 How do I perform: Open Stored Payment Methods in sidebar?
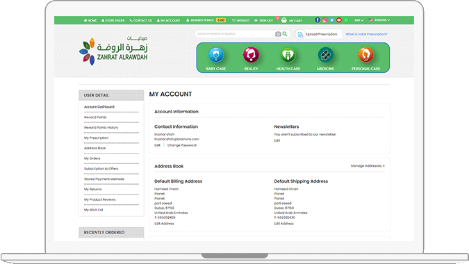click(104, 179)
